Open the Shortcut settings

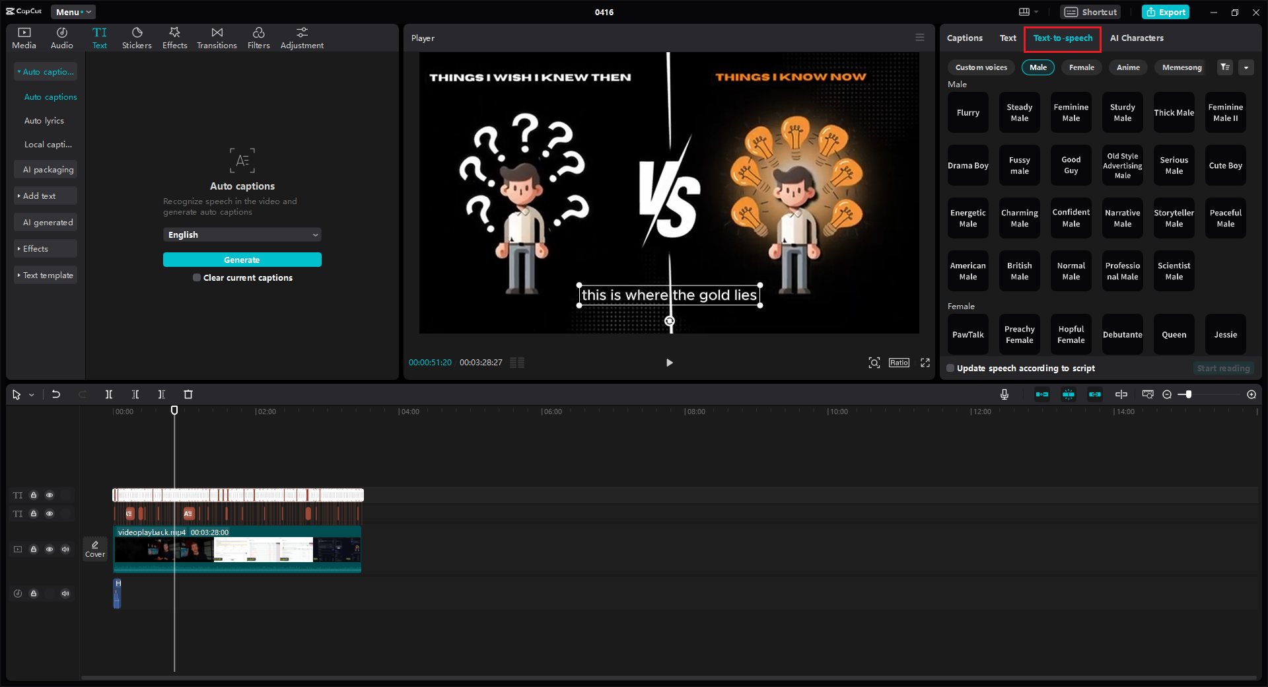click(1090, 12)
